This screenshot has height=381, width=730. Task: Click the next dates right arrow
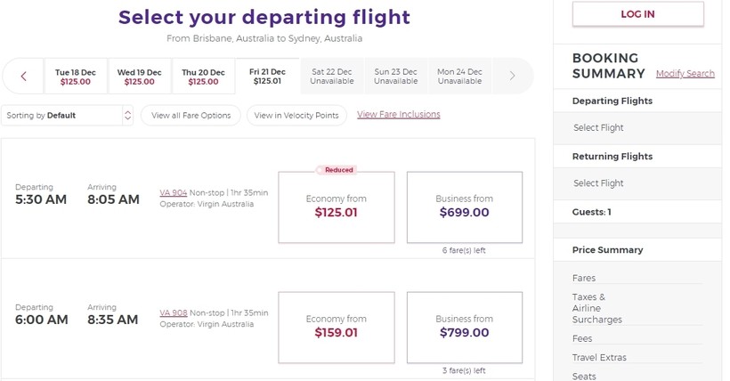pos(512,77)
